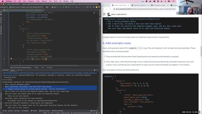Image resolution: width=202 pixels, height=114 pixels.
Task: Open the Refactor menu
Action: pyautogui.click(x=44, y=1)
